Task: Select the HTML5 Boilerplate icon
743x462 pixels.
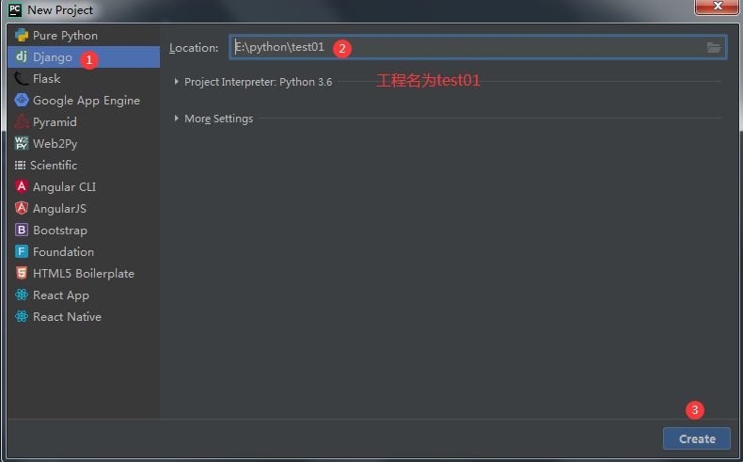Action: (22, 273)
